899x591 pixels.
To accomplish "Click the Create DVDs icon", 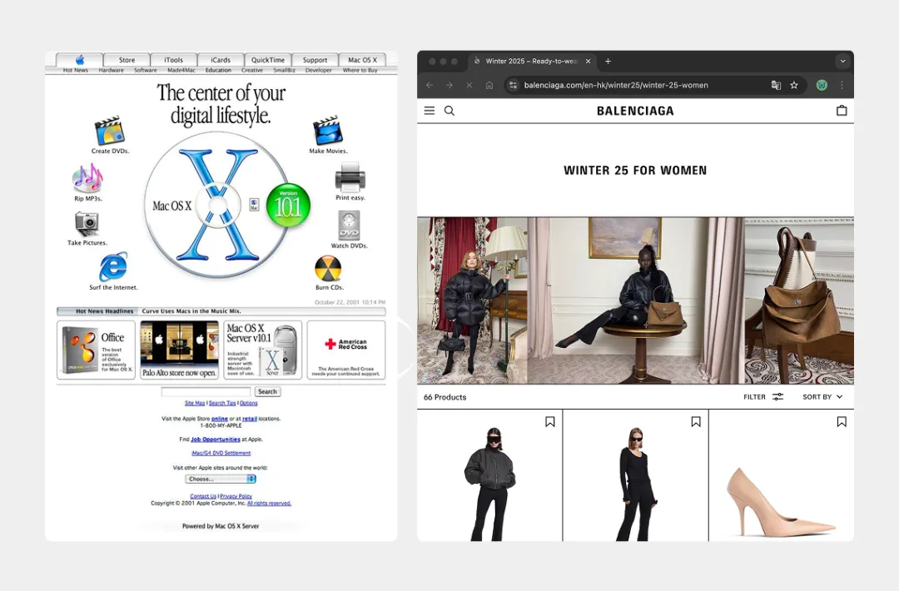I will tap(109, 132).
